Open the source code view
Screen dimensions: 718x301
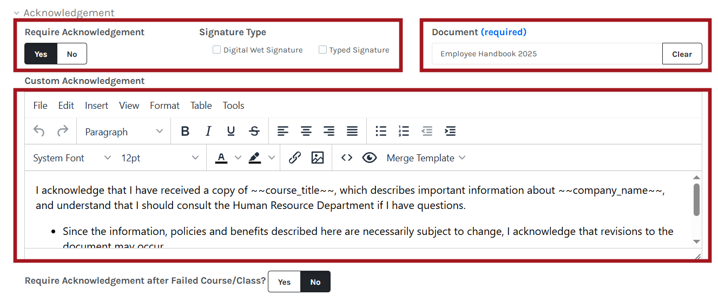[x=347, y=158]
